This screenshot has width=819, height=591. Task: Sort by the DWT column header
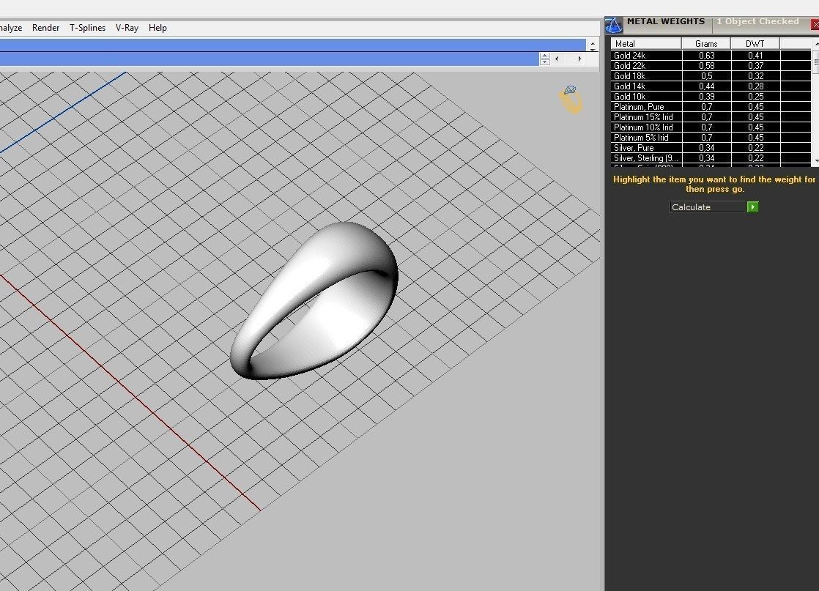[x=755, y=43]
